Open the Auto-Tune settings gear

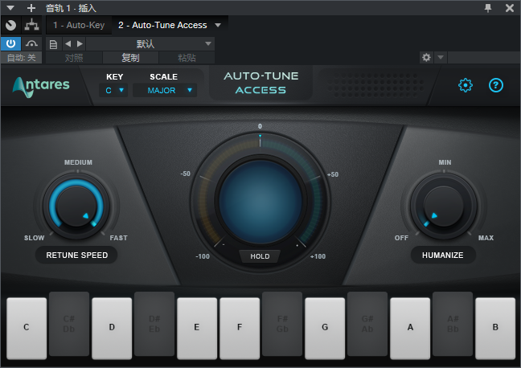click(466, 85)
